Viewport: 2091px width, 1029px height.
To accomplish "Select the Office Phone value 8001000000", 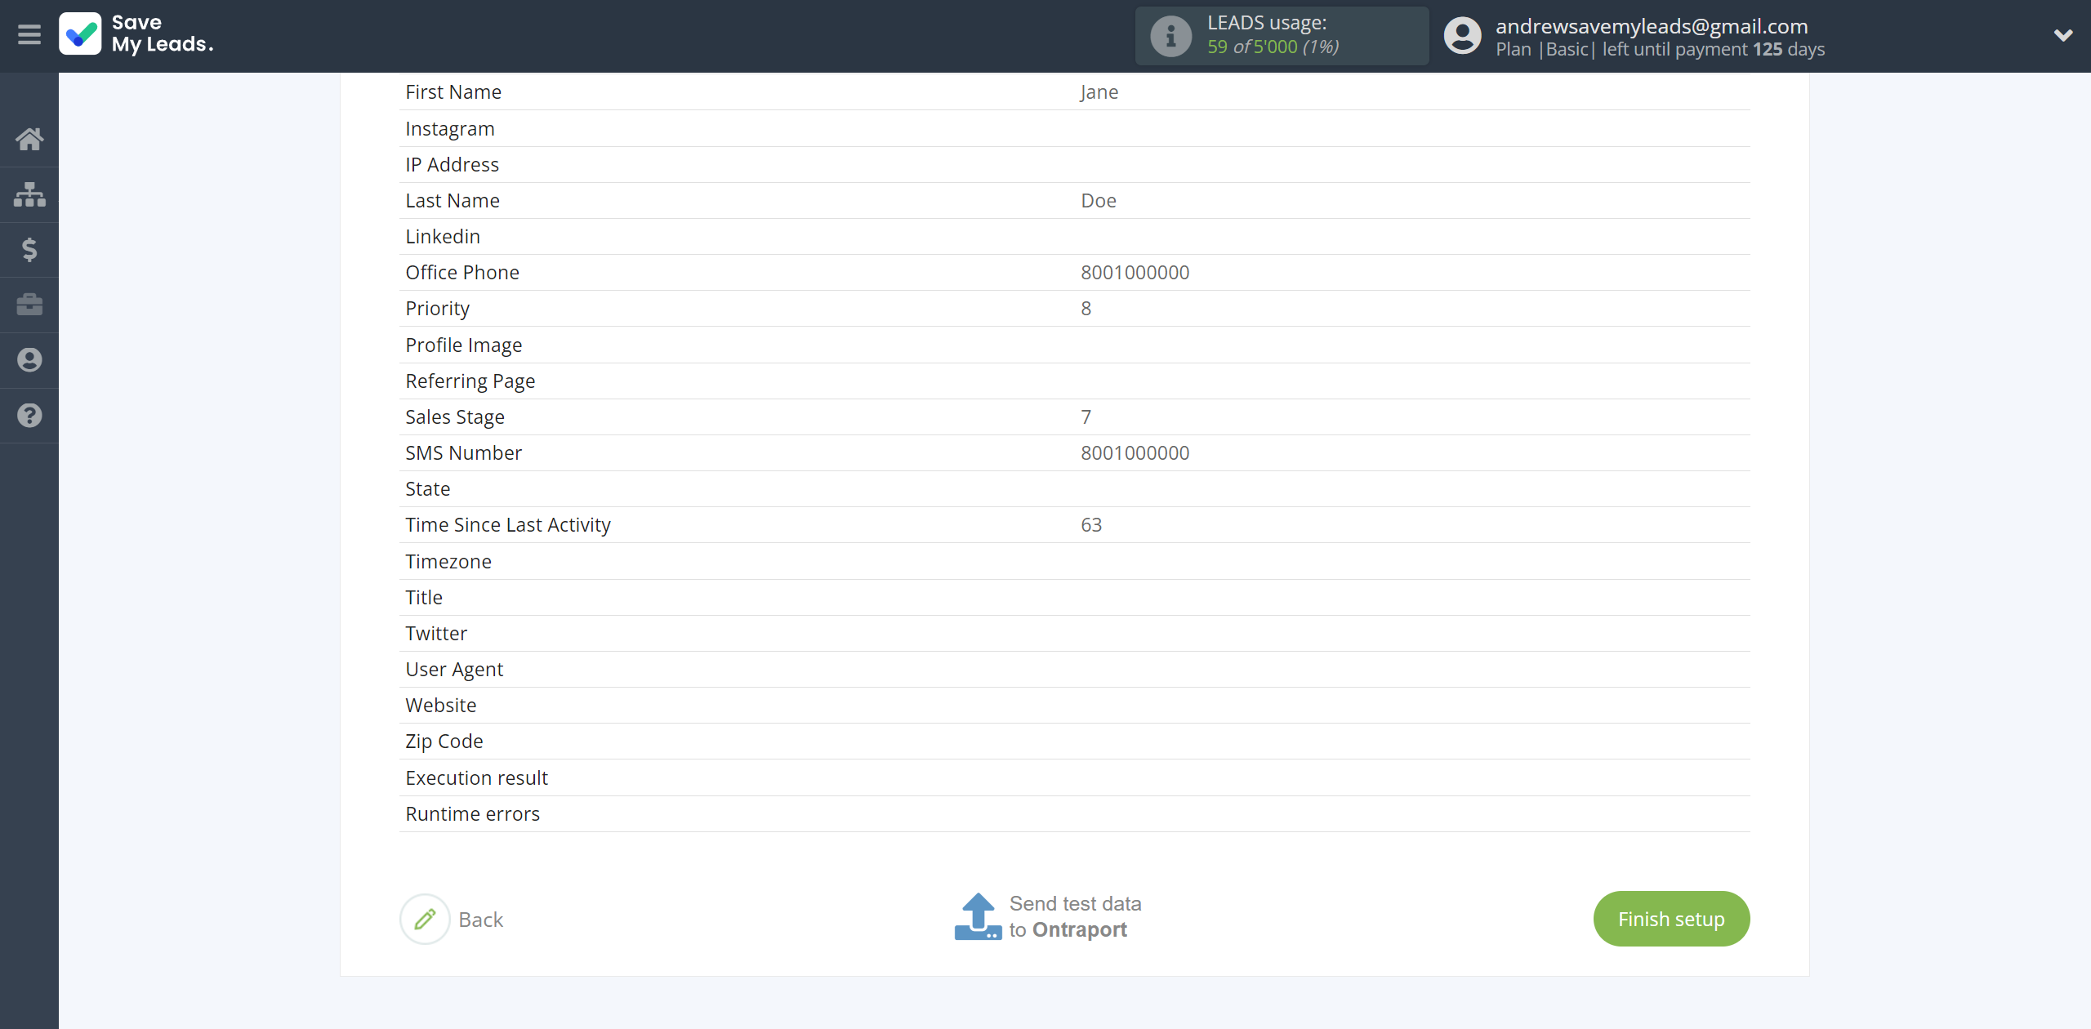I will point(1135,273).
